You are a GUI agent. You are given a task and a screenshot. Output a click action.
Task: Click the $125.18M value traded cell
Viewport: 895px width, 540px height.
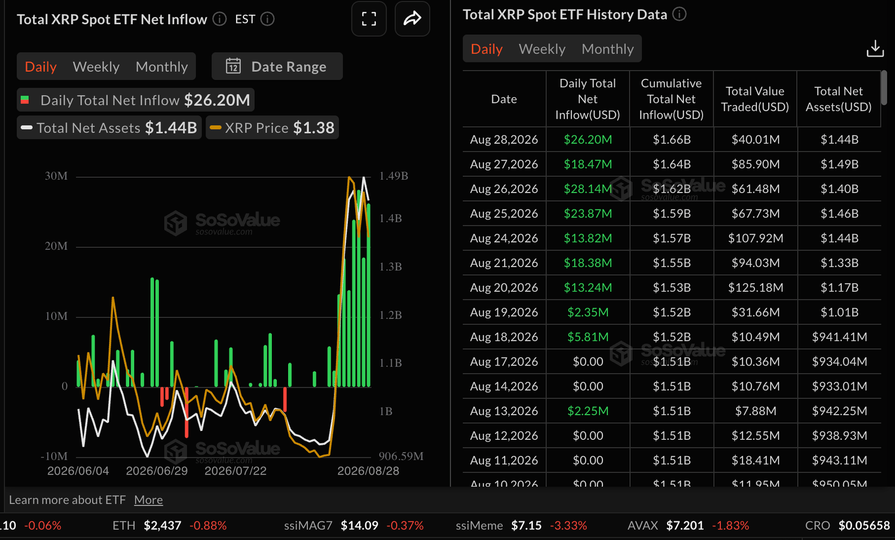point(756,287)
